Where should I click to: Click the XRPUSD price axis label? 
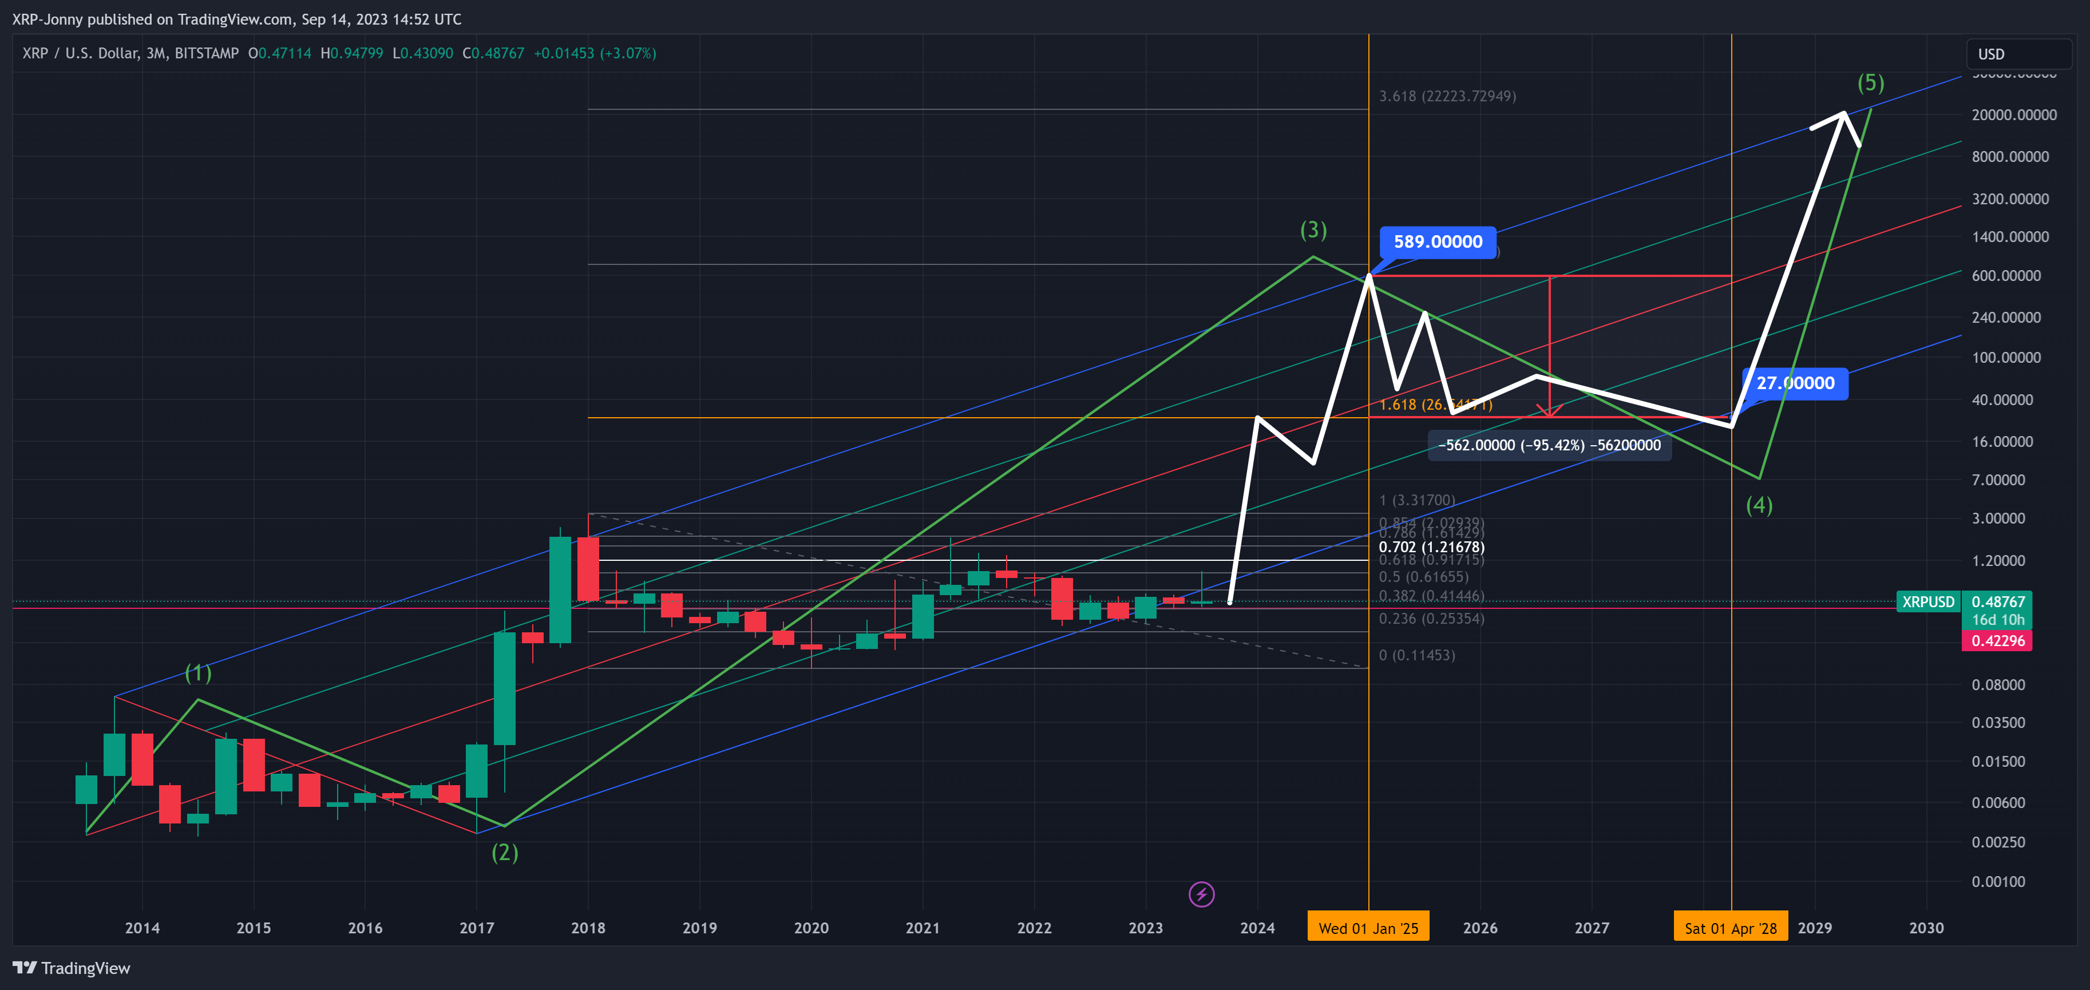1929,601
